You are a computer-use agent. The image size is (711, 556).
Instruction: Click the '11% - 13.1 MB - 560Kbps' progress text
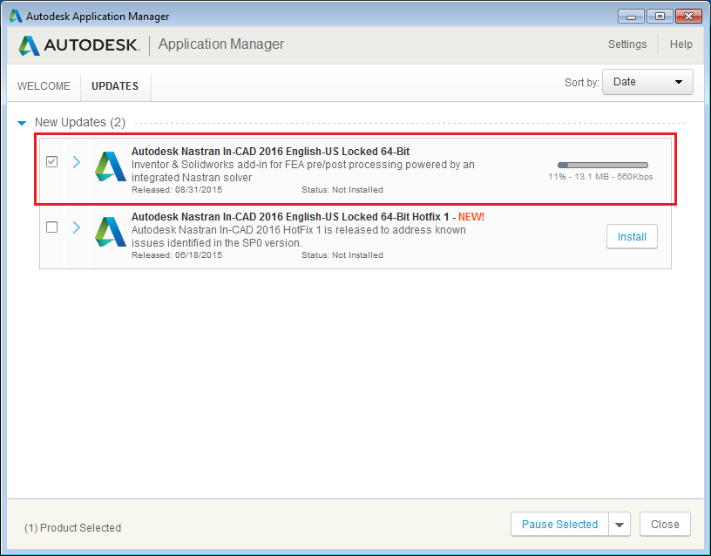(600, 177)
